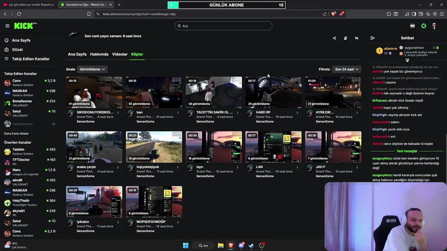Viewport: 447px width, 251px height.
Task: Open Steam from taskbar
Action: point(251,245)
